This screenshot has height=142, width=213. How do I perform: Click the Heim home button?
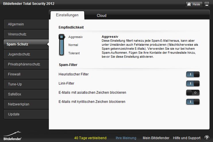194,4
